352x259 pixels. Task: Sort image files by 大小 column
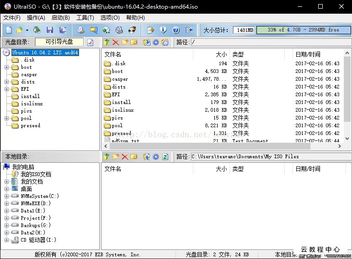211,54
